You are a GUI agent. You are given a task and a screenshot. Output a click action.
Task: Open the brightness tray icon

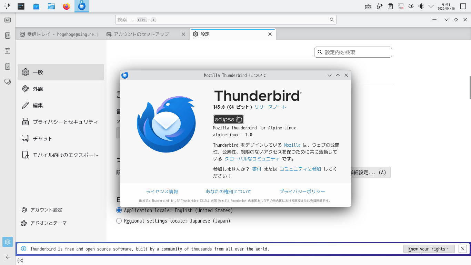[411, 6]
